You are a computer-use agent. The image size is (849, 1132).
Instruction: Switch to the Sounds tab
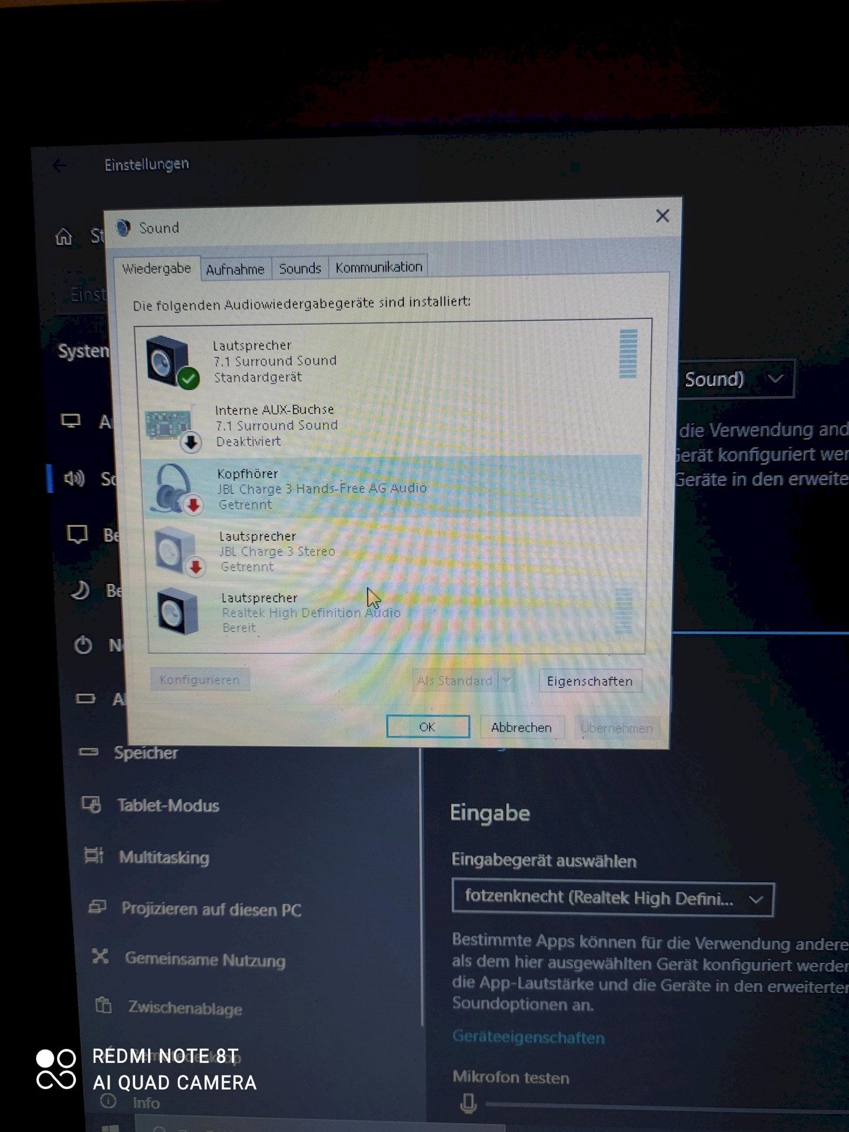point(300,269)
